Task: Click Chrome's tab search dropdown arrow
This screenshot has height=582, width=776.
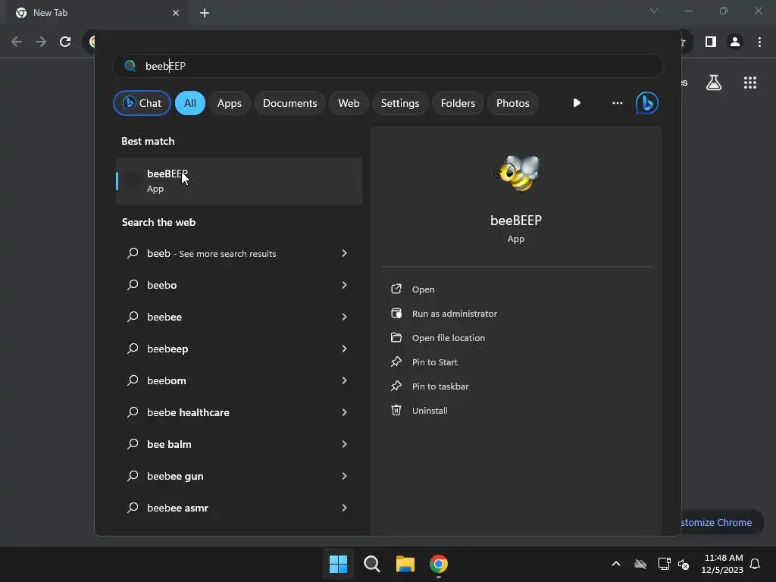Action: pos(654,11)
